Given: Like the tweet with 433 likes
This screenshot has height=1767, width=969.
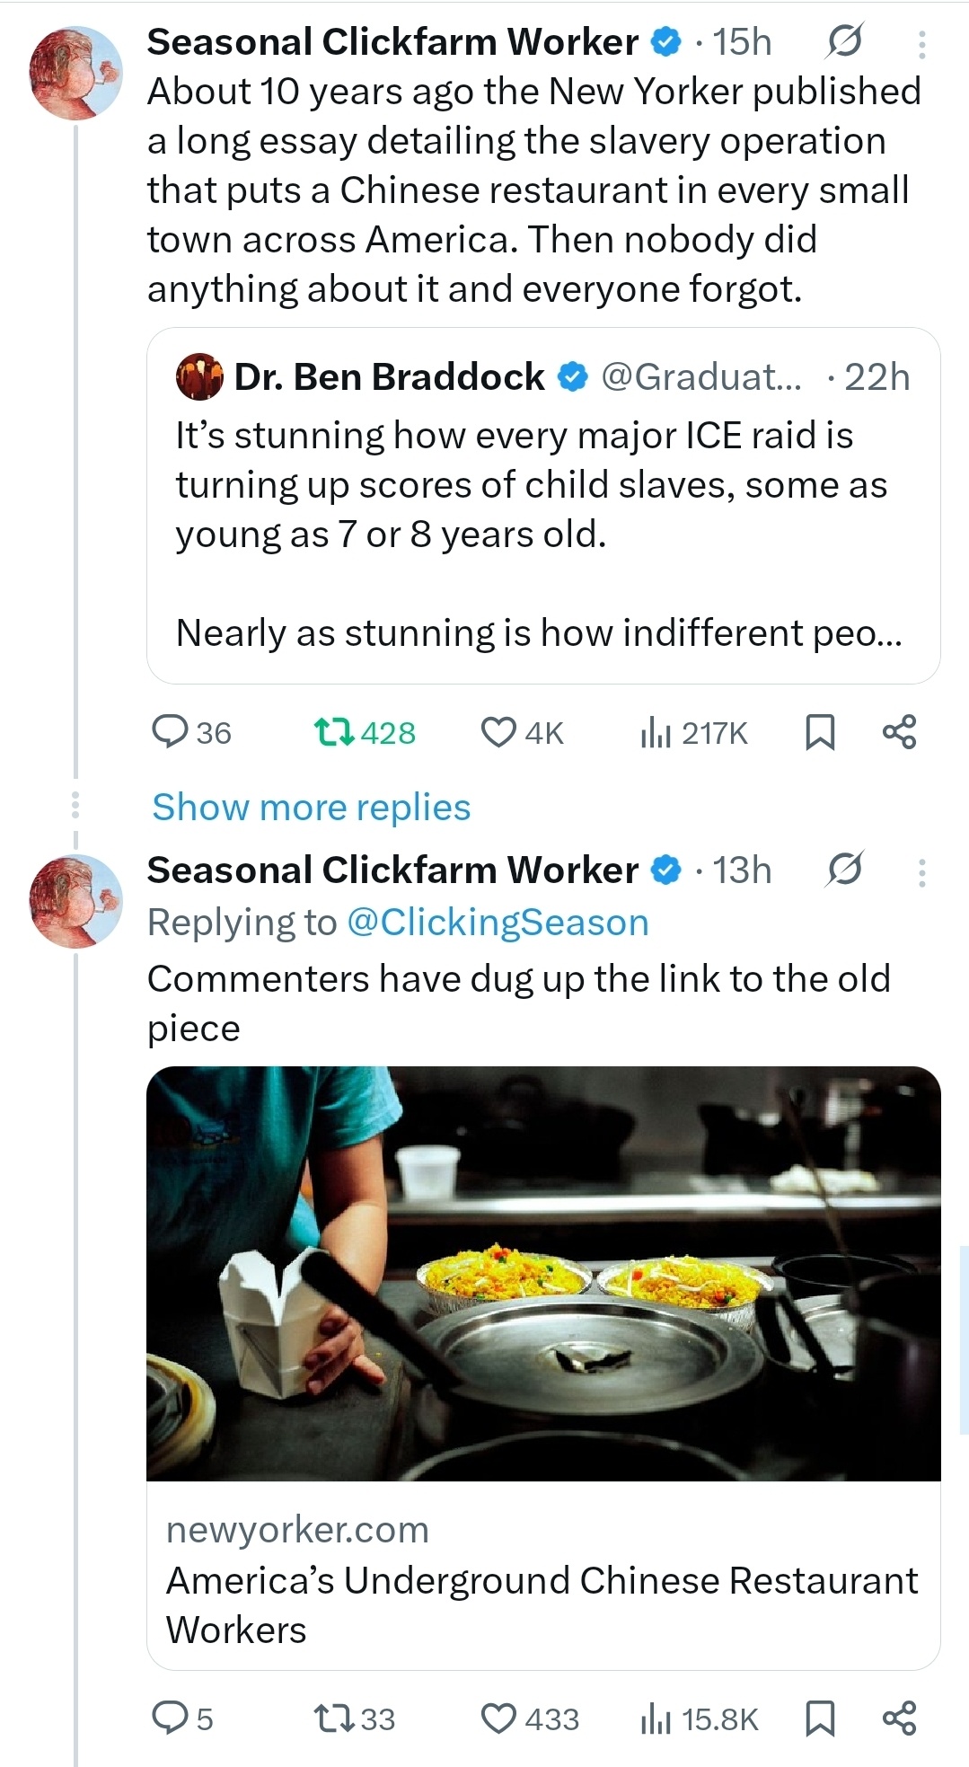Looking at the screenshot, I should [x=530, y=1718].
